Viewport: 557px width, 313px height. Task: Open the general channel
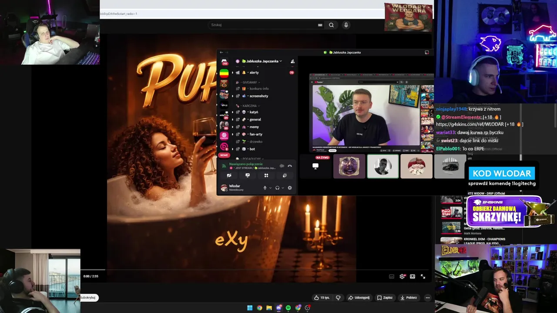click(x=265, y=120)
